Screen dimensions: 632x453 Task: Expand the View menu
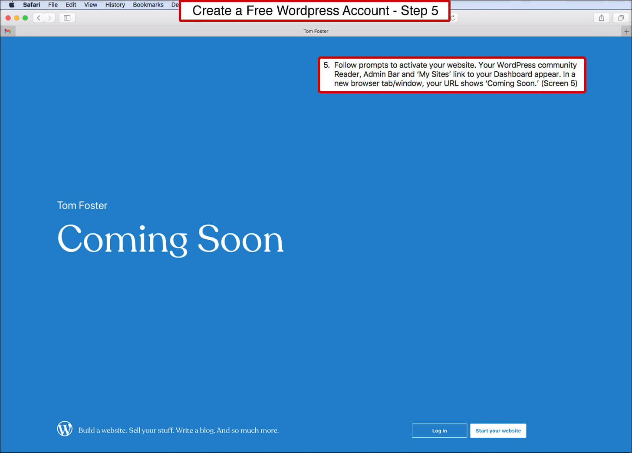91,5
